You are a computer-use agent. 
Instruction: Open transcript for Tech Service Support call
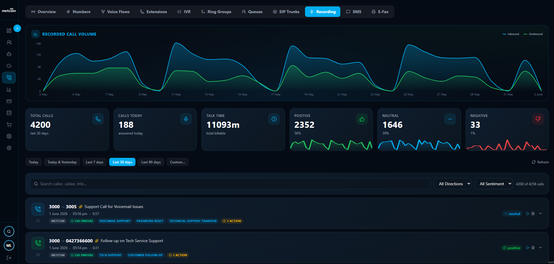(x=533, y=248)
